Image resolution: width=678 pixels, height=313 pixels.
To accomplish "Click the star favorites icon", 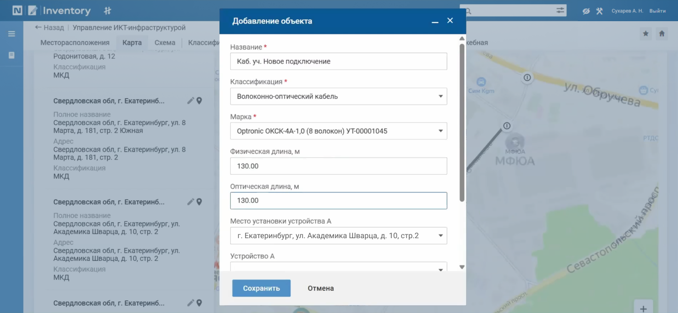I will (646, 34).
